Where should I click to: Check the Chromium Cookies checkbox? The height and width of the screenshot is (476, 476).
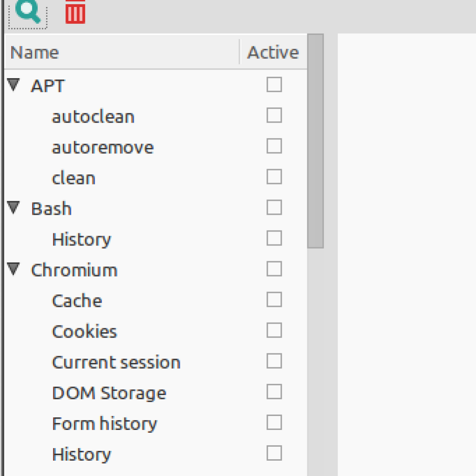click(x=274, y=331)
